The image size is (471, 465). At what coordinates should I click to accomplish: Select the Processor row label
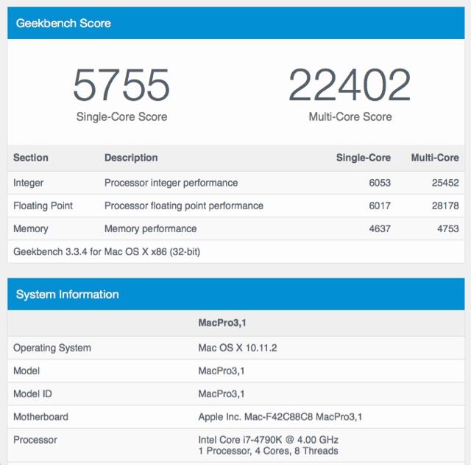click(x=35, y=440)
